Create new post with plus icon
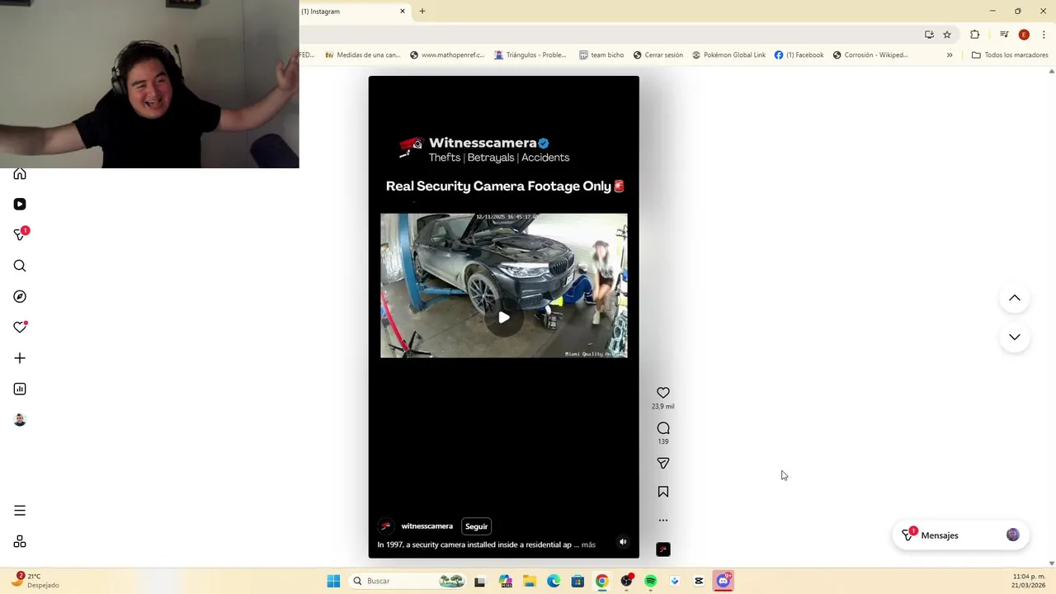 pos(20,358)
